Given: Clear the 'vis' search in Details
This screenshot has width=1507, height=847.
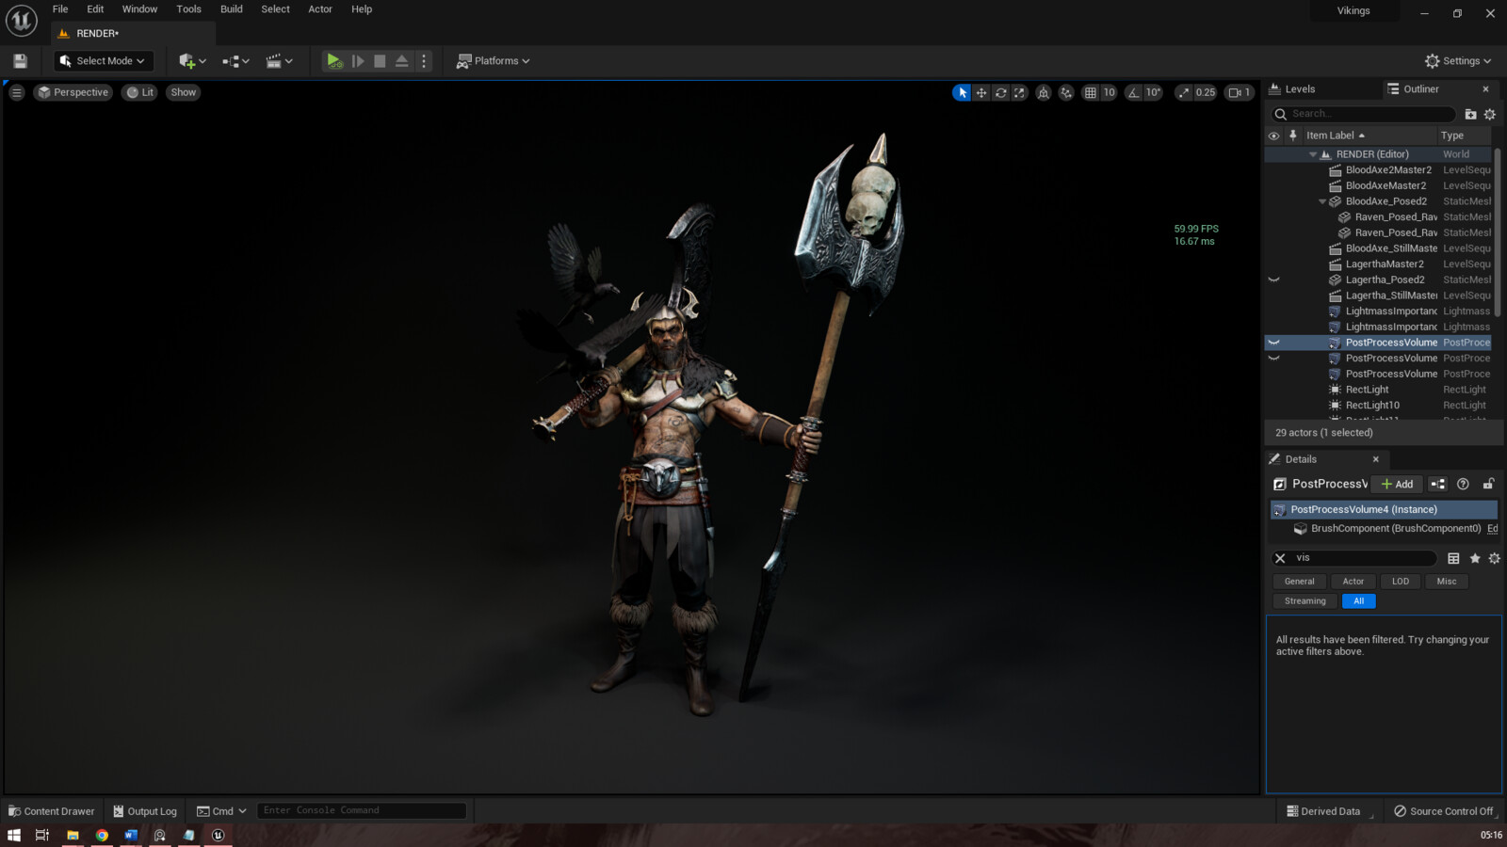Looking at the screenshot, I should (1280, 558).
